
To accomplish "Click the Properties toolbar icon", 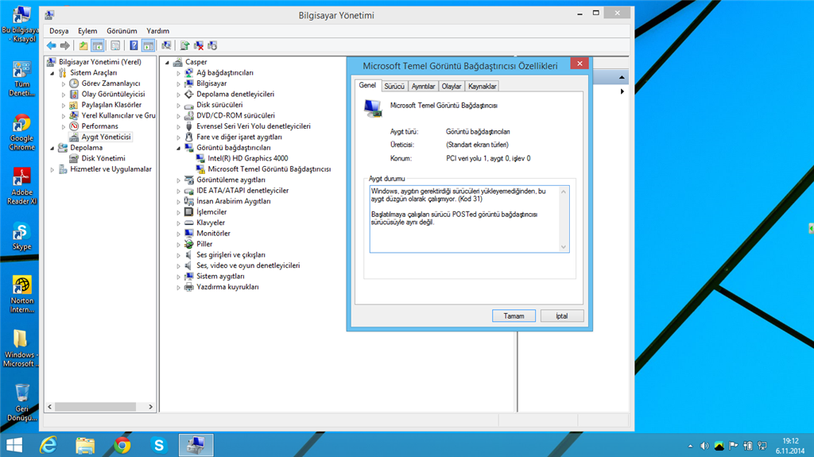I will [115, 46].
